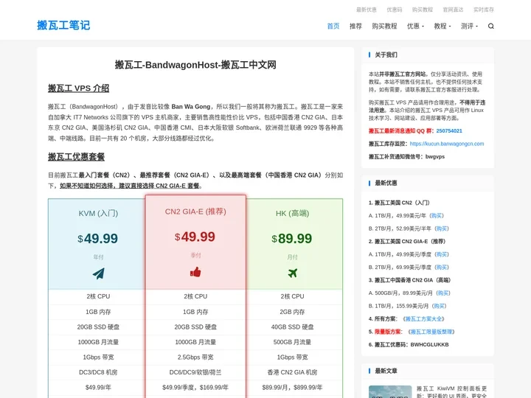Click 购买 for 1TB/月 155.99美元/月
531x398 pixels.
(x=439, y=306)
